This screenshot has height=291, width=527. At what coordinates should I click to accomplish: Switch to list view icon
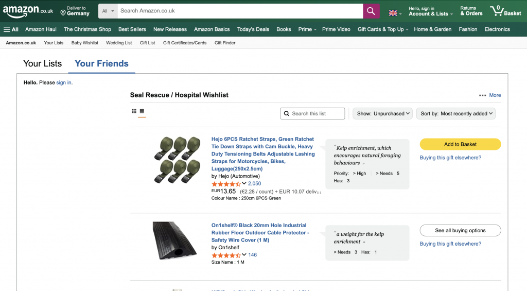pos(142,111)
